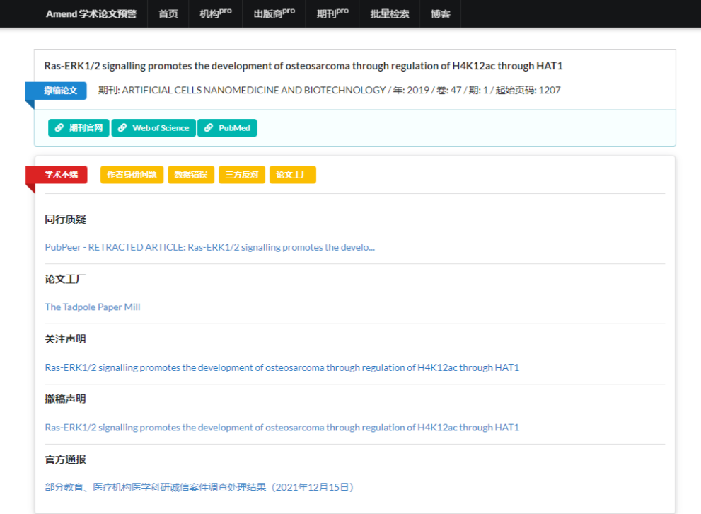Open 出版商 pro in navigation bar

[274, 14]
